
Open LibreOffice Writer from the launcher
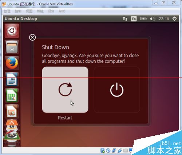point(12,79)
